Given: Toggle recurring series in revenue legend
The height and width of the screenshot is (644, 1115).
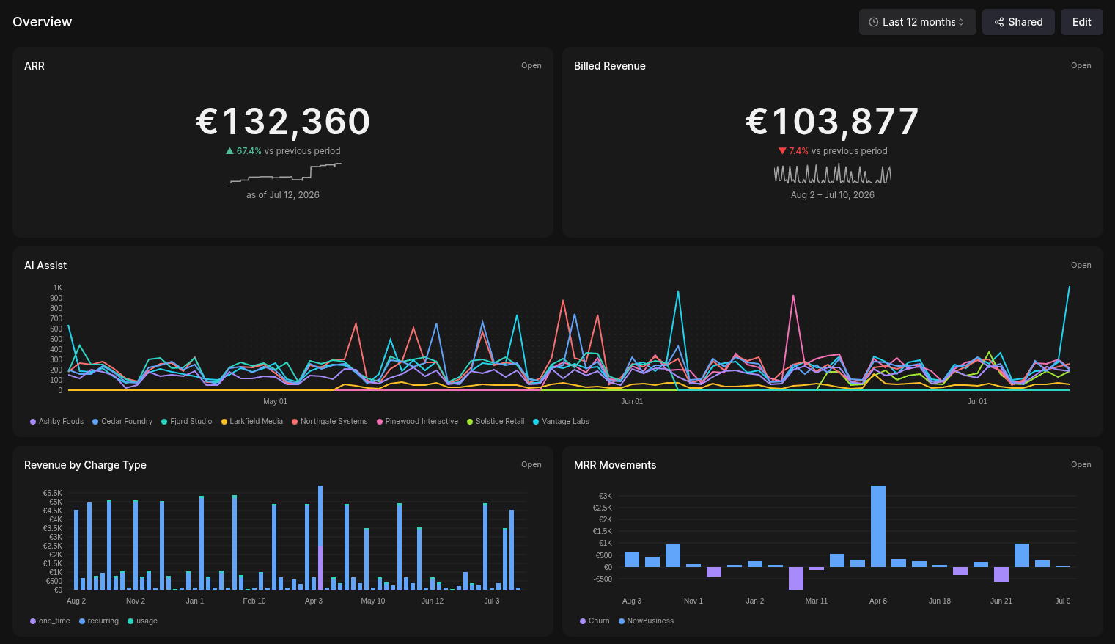Looking at the screenshot, I should (x=99, y=621).
